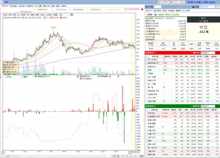Click the red 看法 button in the title bar

click(160, 2)
